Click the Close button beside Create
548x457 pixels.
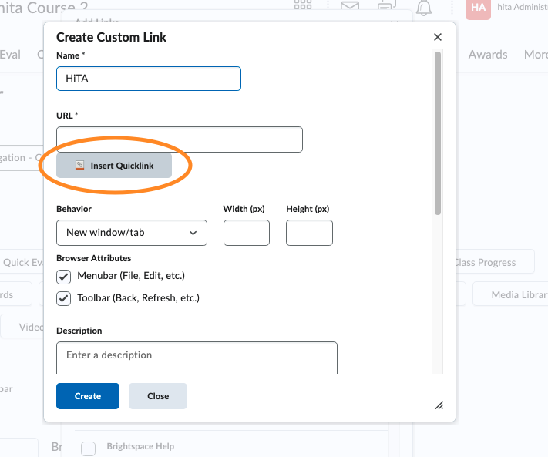(x=158, y=396)
